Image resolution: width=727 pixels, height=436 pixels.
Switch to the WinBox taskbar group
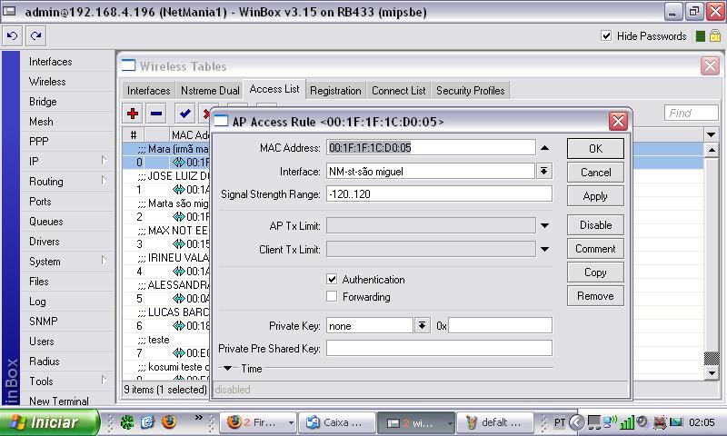[x=416, y=422]
